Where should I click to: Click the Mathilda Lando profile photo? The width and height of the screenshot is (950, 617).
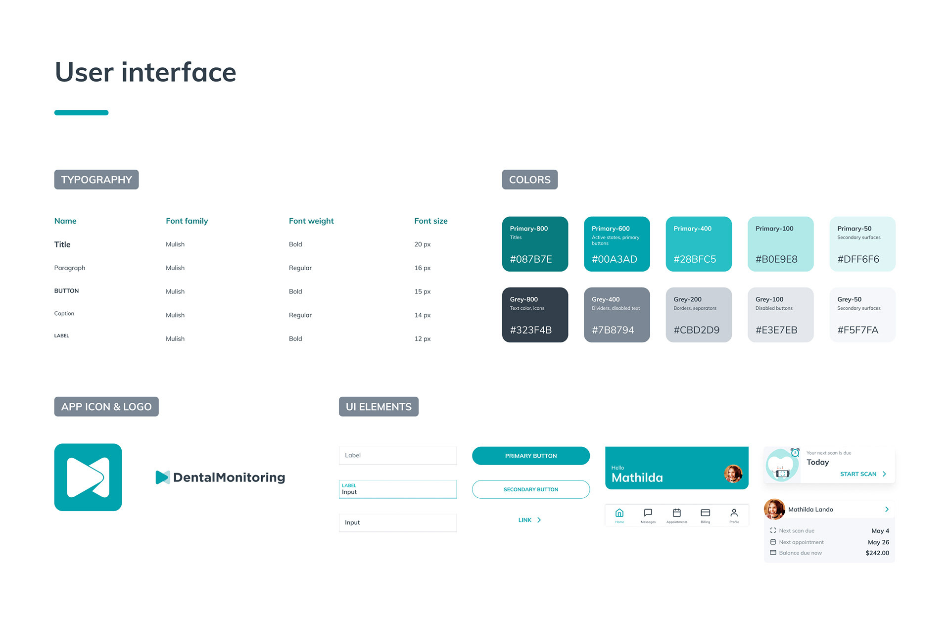click(774, 509)
